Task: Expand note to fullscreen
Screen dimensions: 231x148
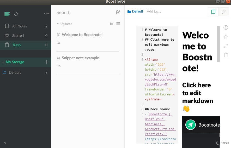Action: click(x=226, y=46)
